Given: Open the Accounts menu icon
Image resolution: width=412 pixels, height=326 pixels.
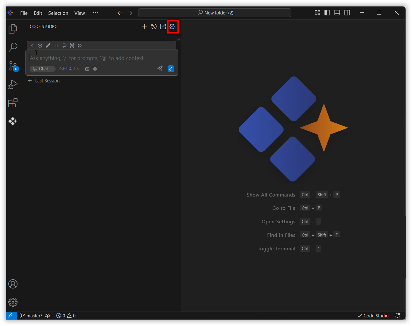Looking at the screenshot, I should [13, 284].
